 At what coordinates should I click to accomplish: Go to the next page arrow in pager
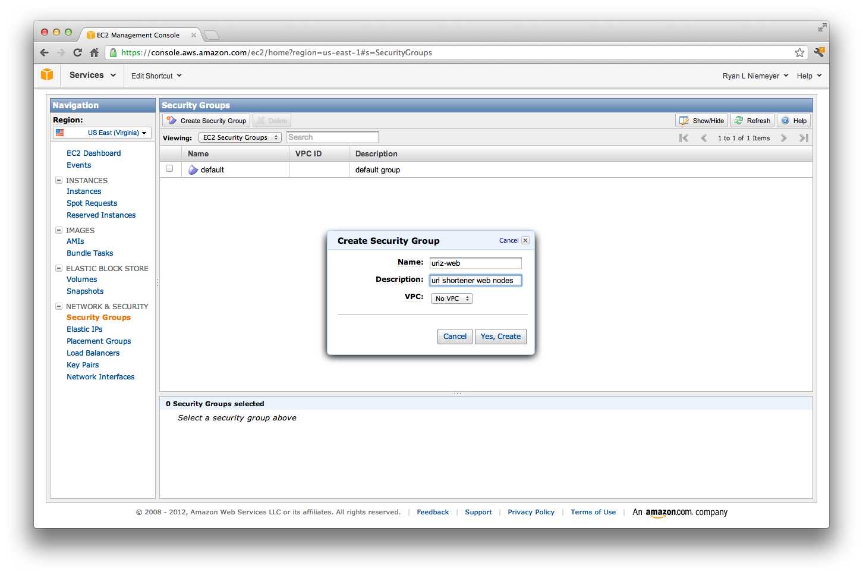[x=784, y=138]
